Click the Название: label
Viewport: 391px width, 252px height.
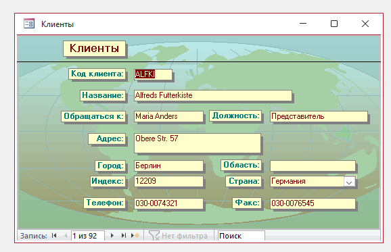[x=103, y=95]
